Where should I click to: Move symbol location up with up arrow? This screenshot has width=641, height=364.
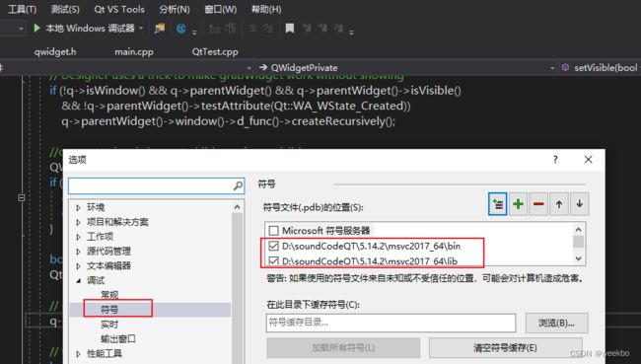pyautogui.click(x=559, y=203)
